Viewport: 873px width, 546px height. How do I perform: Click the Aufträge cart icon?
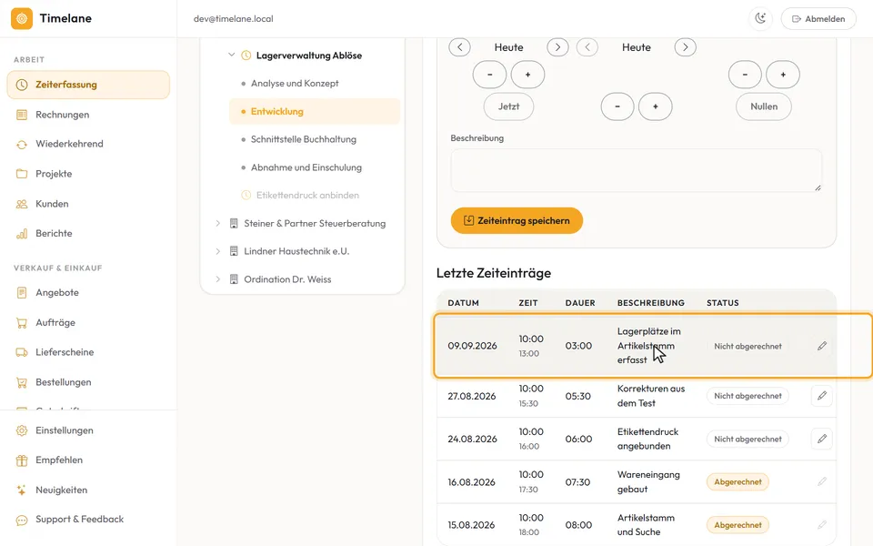point(22,322)
